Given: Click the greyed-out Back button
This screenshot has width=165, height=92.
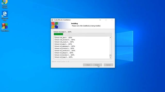Looking at the screenshot, I should (x=88, y=65).
